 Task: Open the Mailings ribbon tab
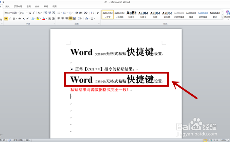[x=37, y=7]
